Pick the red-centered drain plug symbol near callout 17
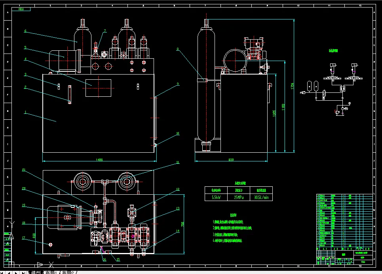 (x=50, y=245)
